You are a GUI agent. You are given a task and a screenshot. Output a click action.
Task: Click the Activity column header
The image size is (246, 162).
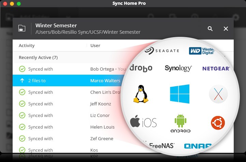coord(27,45)
